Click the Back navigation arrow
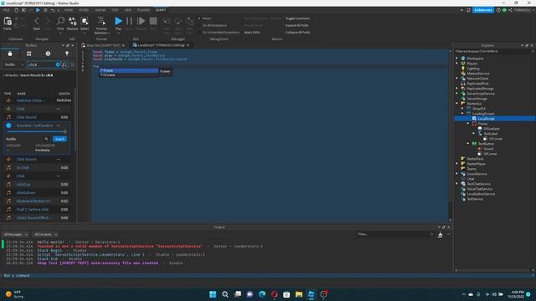 37,22
